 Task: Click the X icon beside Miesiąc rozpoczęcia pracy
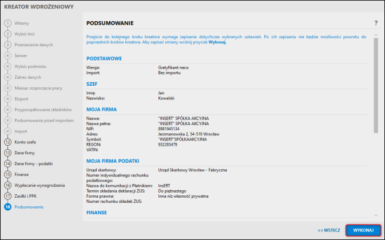[7, 88]
